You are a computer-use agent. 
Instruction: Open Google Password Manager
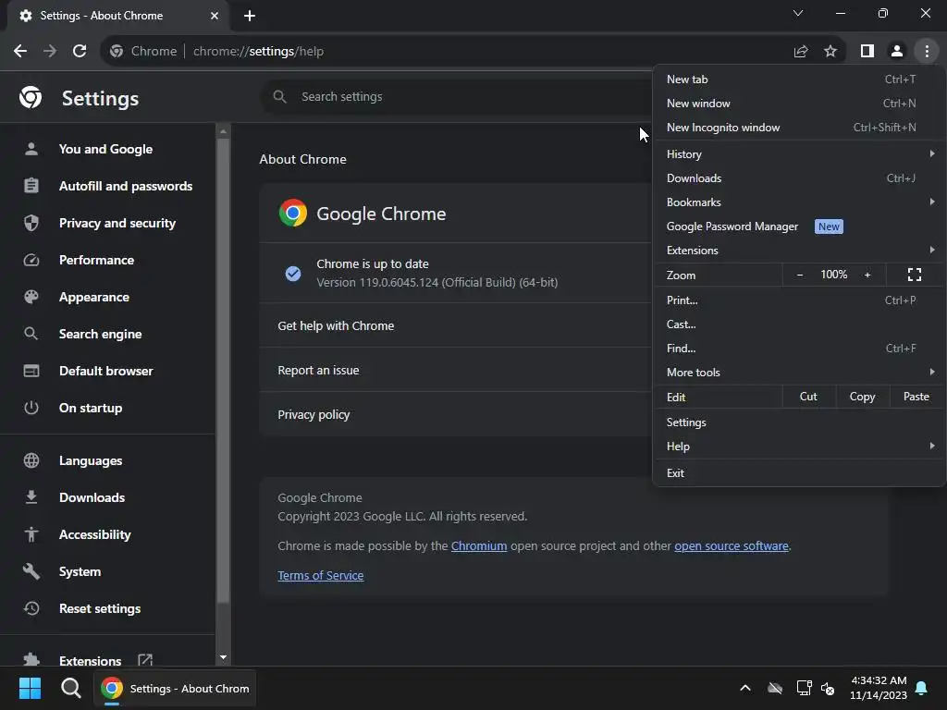tap(799, 226)
